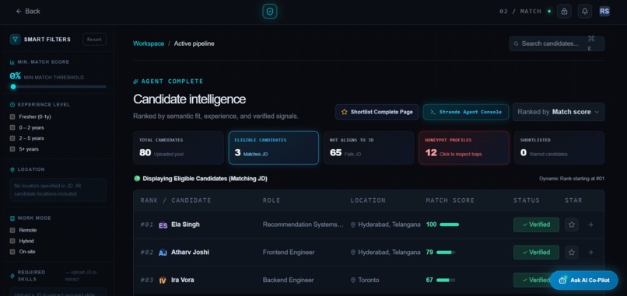
Task: Check the Fresher (0-1y) box
Action: coord(12,117)
